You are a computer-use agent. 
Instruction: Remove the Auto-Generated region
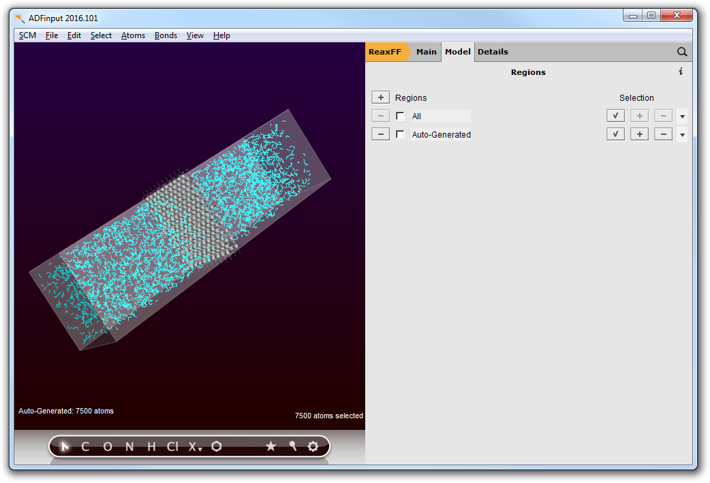380,134
